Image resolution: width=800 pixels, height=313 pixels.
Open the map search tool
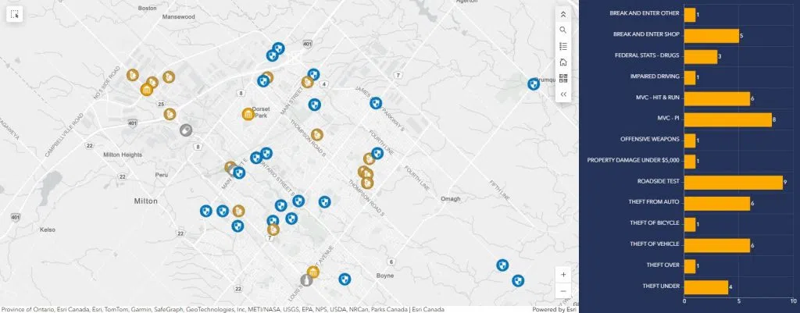(x=562, y=30)
